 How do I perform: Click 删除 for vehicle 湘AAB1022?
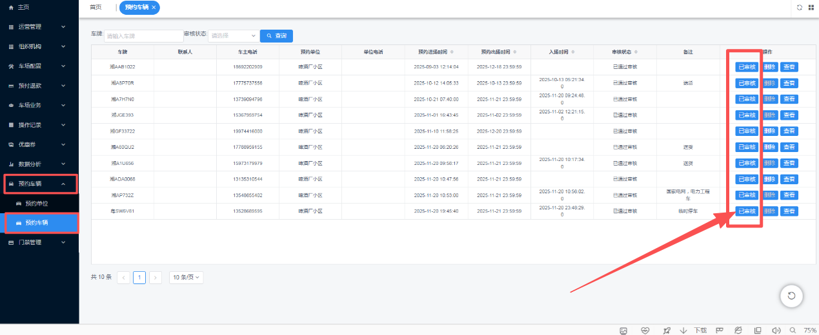[769, 67]
